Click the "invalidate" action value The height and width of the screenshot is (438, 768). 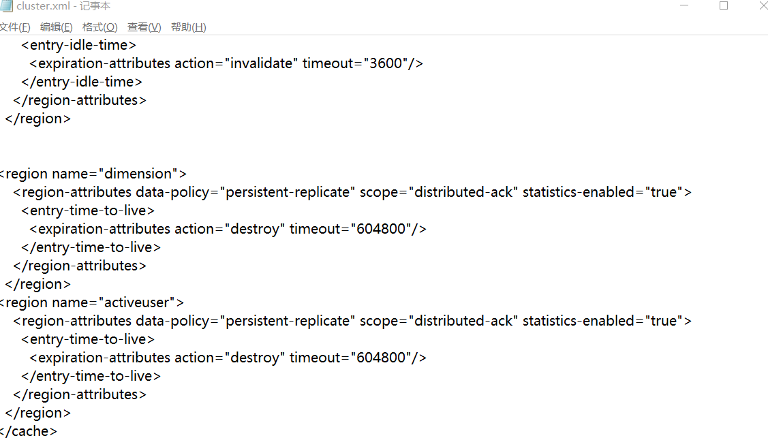(x=262, y=63)
